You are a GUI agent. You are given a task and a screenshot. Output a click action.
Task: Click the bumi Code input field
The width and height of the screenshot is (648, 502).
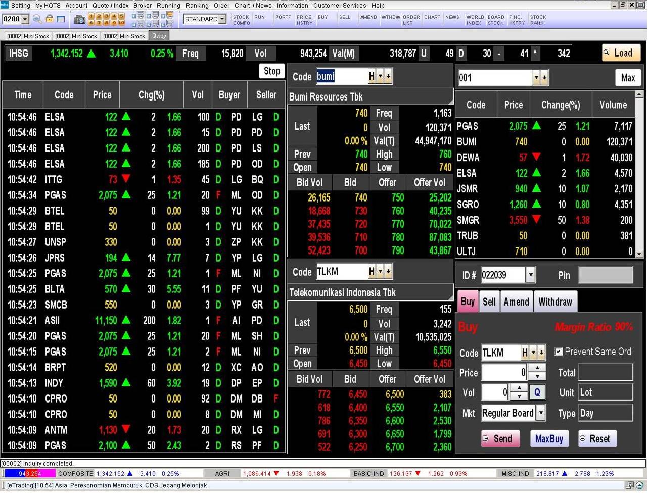point(342,76)
